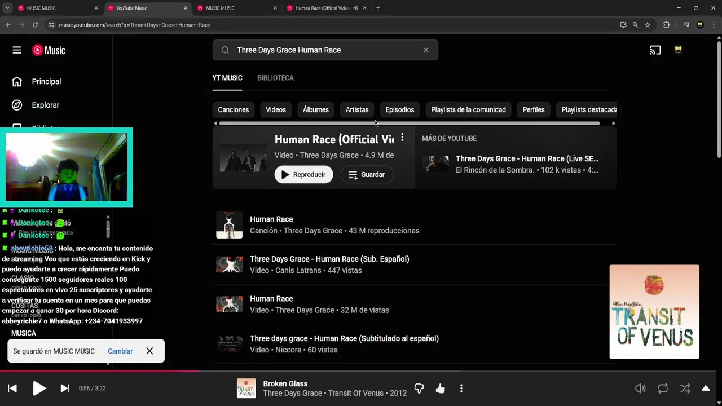722x406 pixels.
Task: Filter by Playlists de la comunidad
Action: tap(468, 109)
